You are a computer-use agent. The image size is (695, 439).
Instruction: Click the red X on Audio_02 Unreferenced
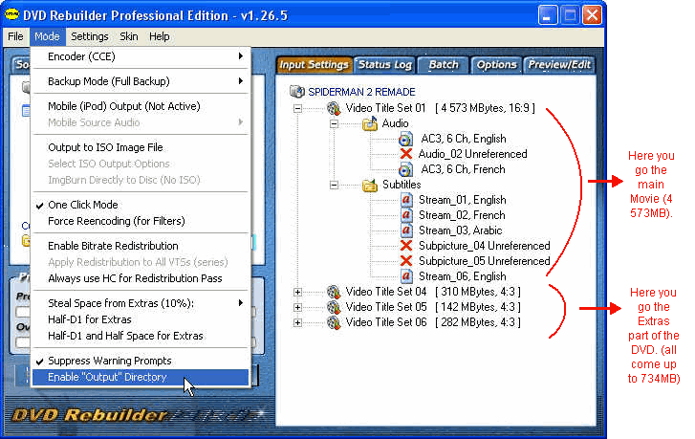pos(405,154)
